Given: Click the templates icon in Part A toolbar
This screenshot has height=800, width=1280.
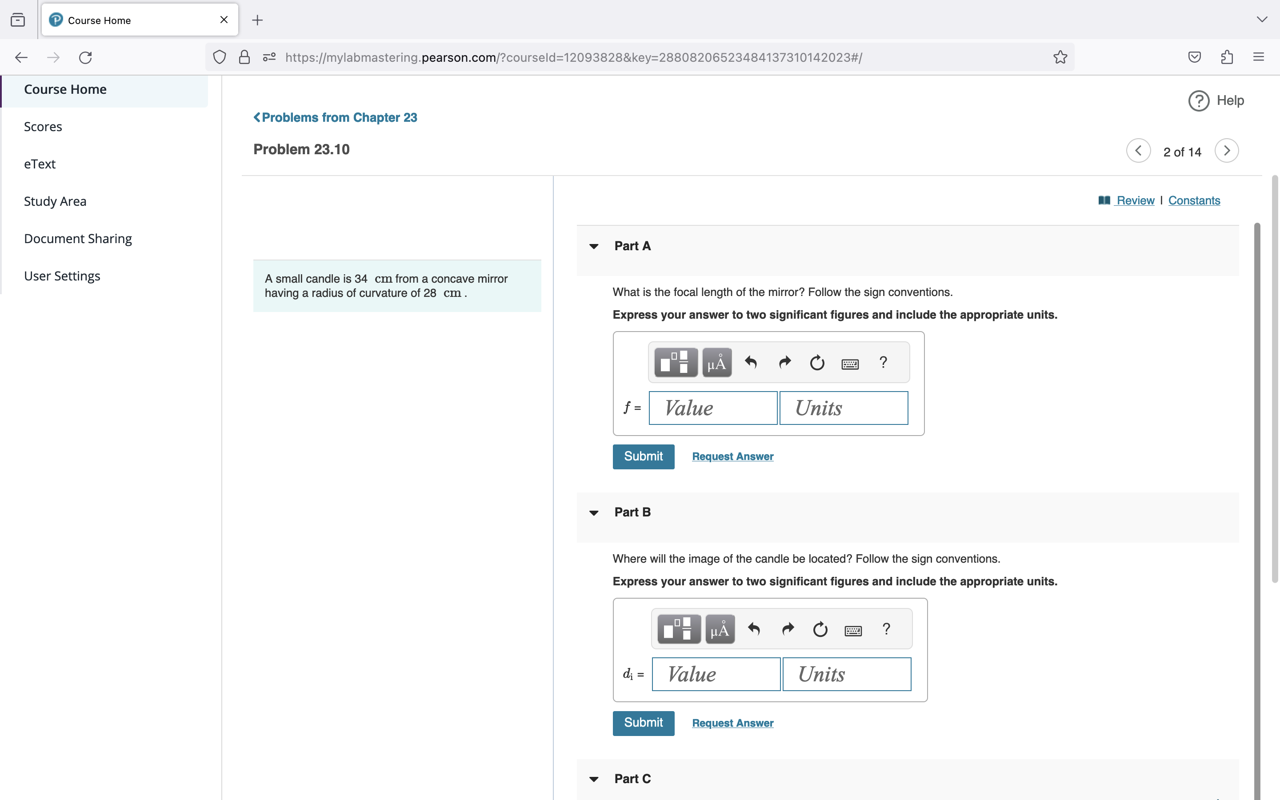Looking at the screenshot, I should (x=676, y=362).
